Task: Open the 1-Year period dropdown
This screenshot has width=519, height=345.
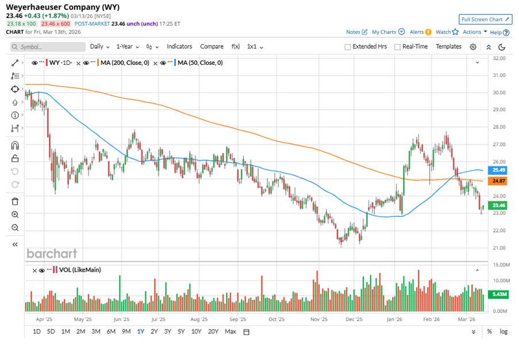Action: pyautogui.click(x=128, y=46)
